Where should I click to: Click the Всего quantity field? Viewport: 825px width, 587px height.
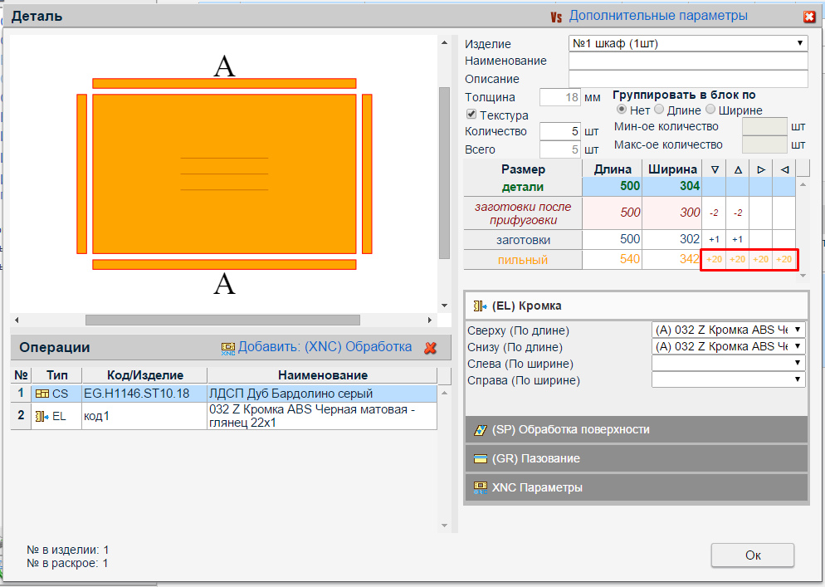pos(559,149)
